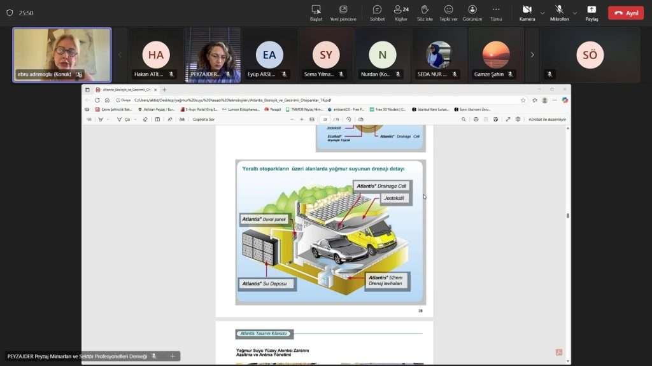
Task: Toggle PDF table of contents sidebar
Action: [89, 120]
